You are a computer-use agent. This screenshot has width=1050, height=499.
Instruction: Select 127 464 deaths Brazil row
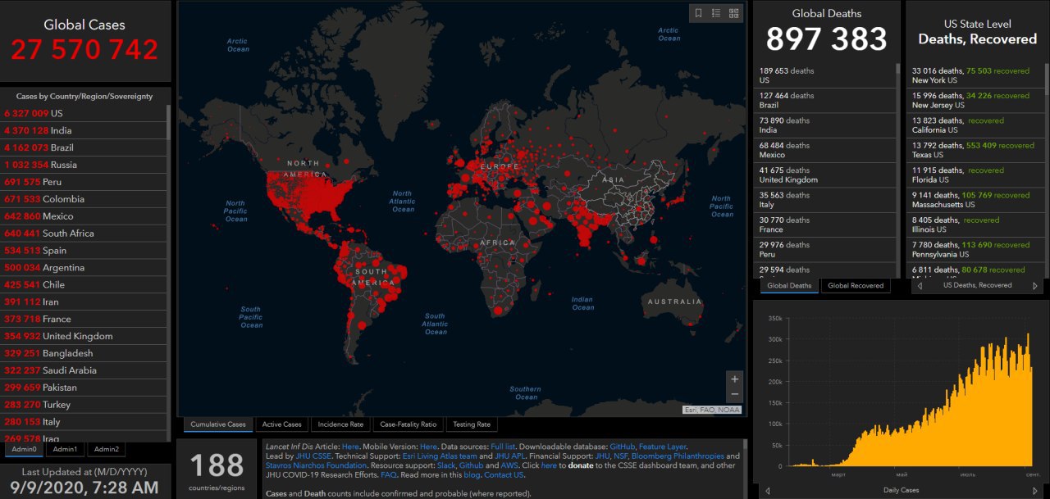(824, 100)
